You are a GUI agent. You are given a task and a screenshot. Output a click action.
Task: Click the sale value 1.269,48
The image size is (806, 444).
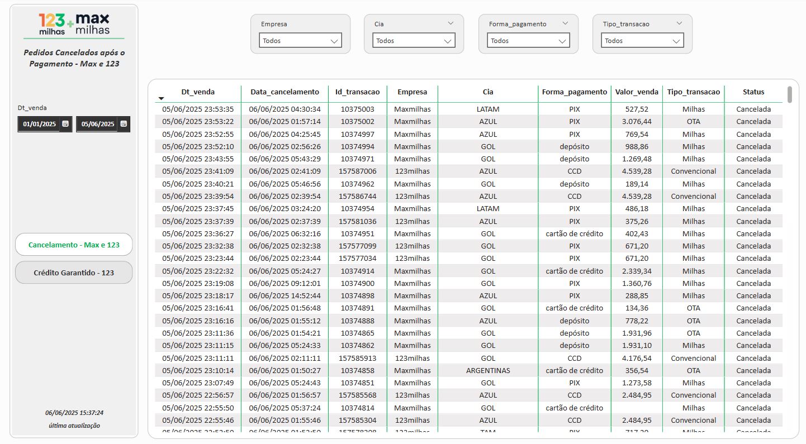637,159
